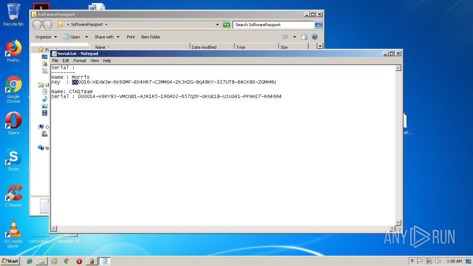Select Skype desktop shortcut
Viewport: 473px width, 266px height.
(13, 160)
